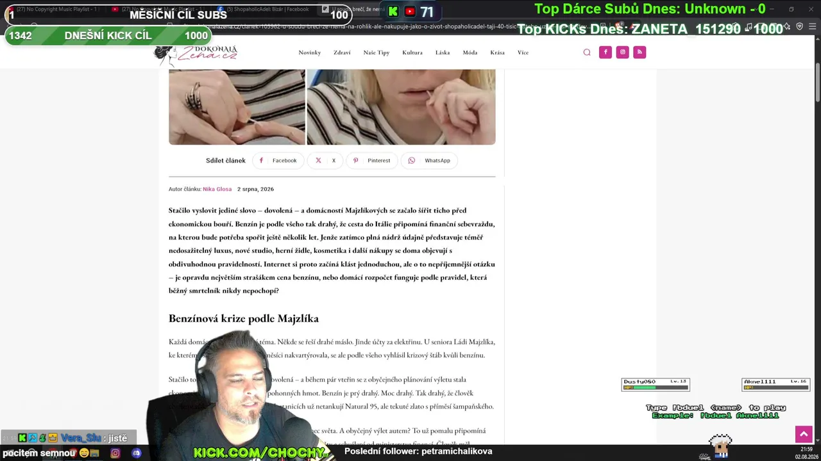
Task: Open the site search magnifier icon
Action: click(587, 53)
